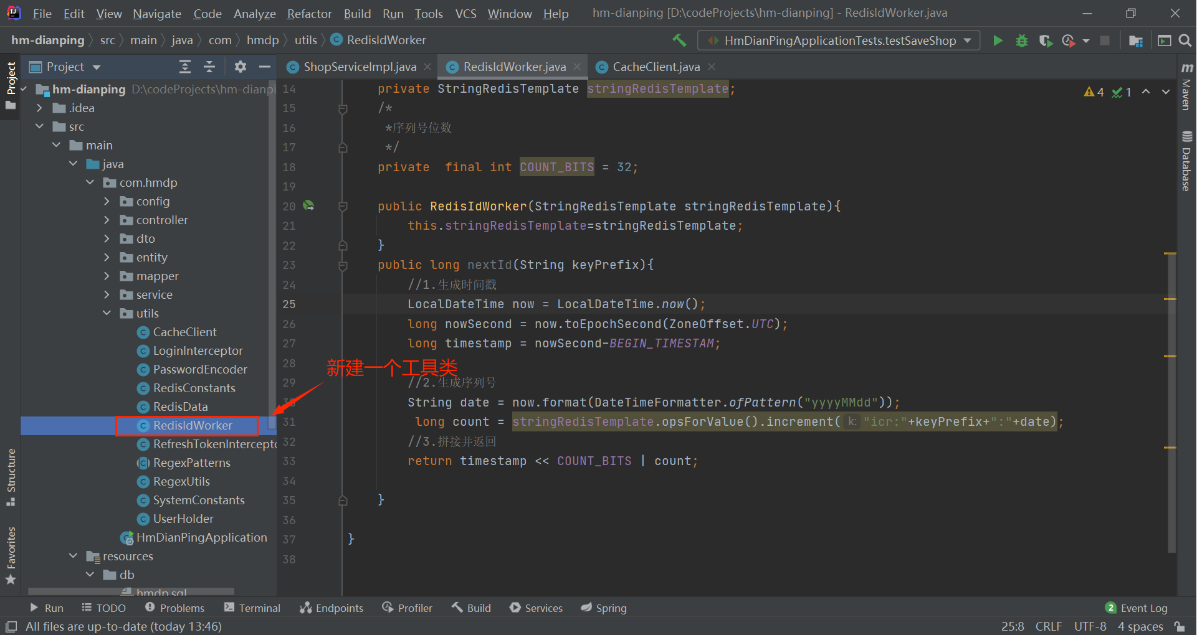This screenshot has width=1197, height=635.
Task: Select CacheClient in project tree
Action: tap(184, 332)
